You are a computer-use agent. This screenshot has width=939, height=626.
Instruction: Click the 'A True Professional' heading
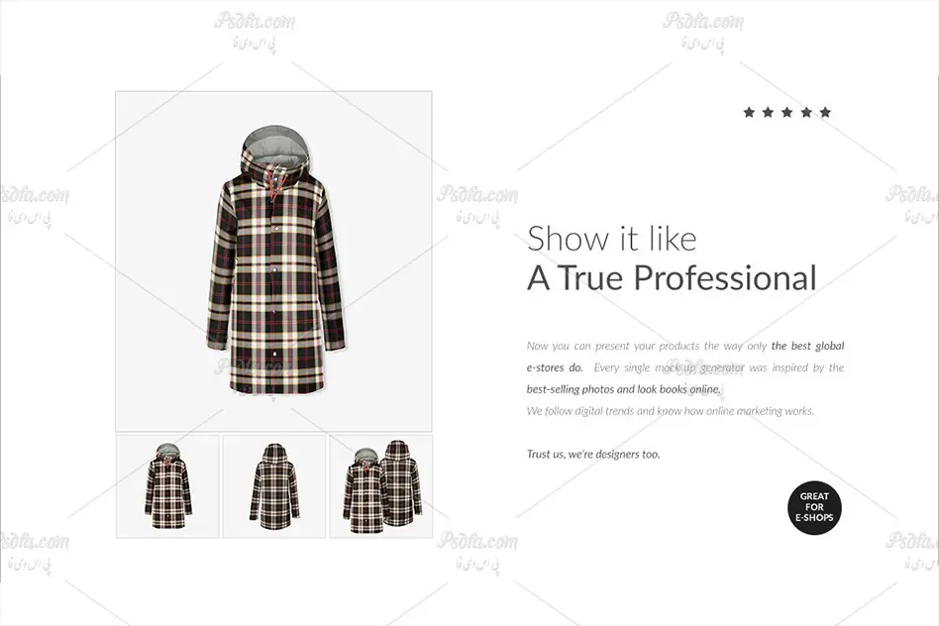(672, 278)
